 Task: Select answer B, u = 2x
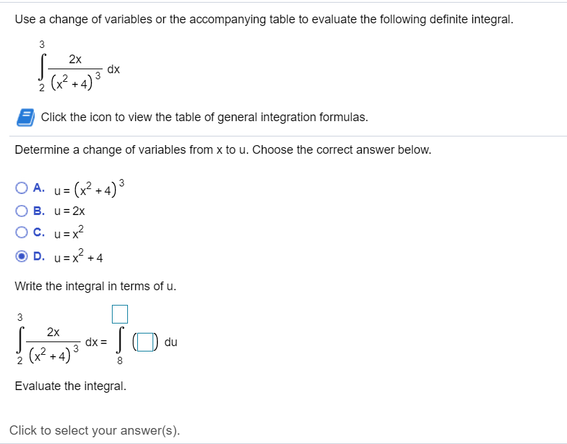click(x=21, y=211)
